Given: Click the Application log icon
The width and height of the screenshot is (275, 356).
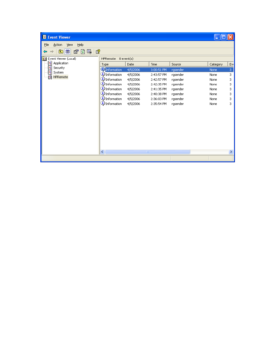Looking at the screenshot, I should pyautogui.click(x=50, y=63).
